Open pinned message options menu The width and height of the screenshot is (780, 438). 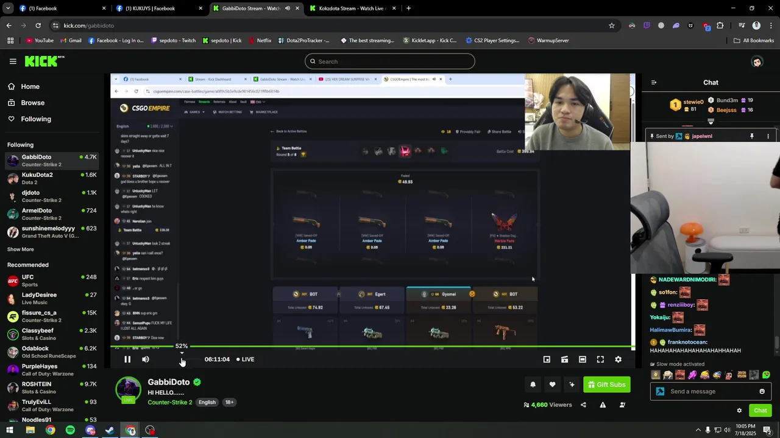(768, 136)
